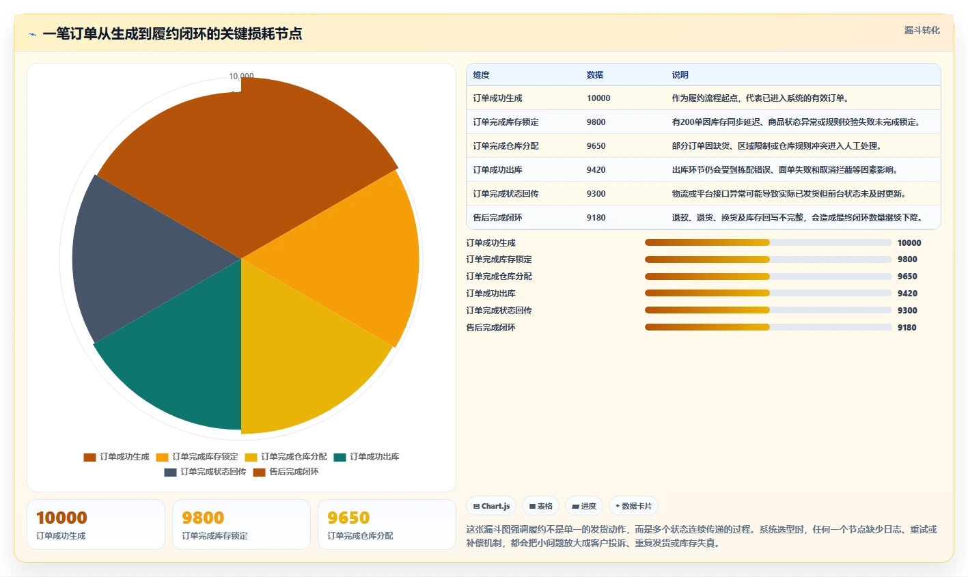Click the 9420 value beside the progress bar

(x=907, y=294)
